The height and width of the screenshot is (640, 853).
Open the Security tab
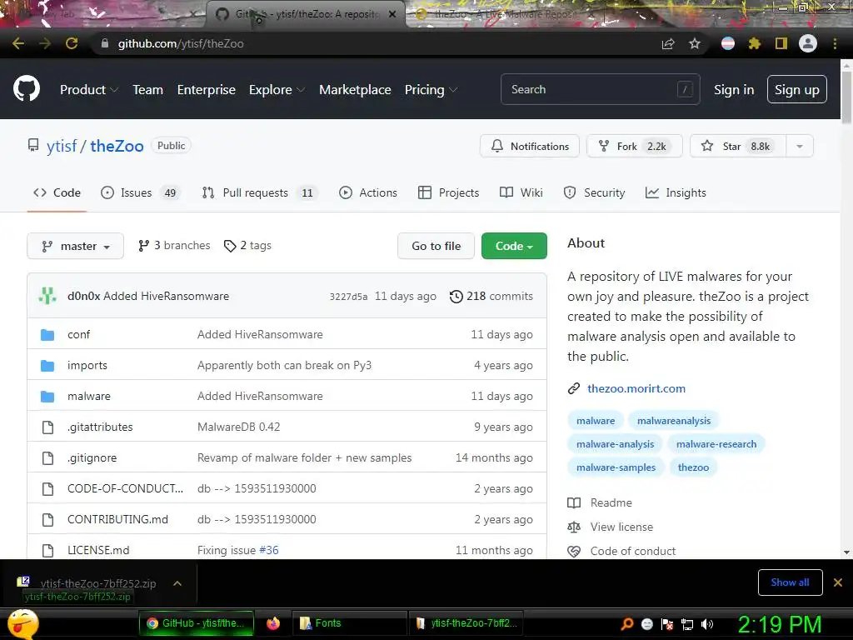click(x=594, y=192)
